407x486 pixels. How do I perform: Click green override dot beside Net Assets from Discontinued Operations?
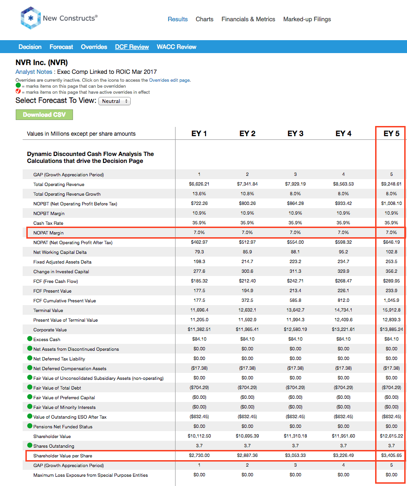click(30, 348)
